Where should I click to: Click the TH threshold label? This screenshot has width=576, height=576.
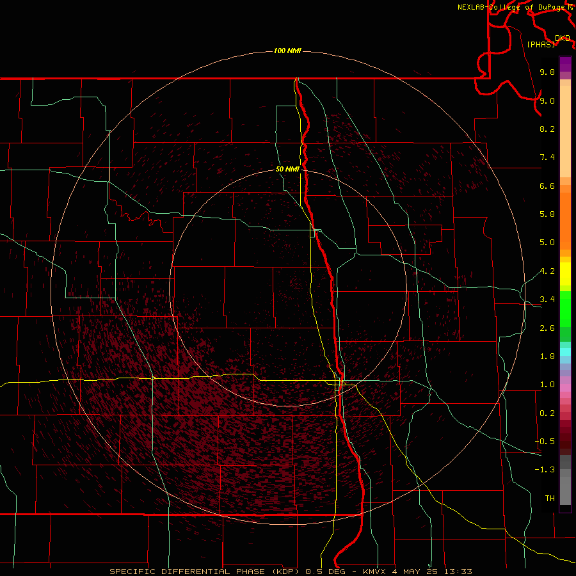(x=550, y=499)
